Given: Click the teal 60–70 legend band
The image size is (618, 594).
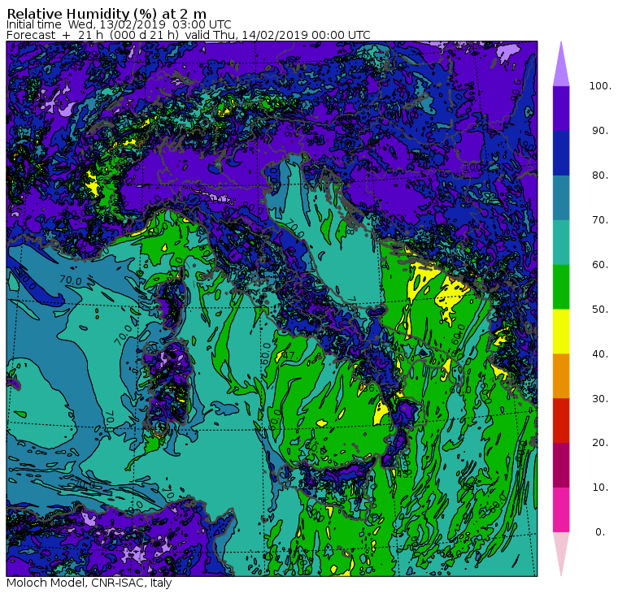Looking at the screenshot, I should [x=561, y=242].
